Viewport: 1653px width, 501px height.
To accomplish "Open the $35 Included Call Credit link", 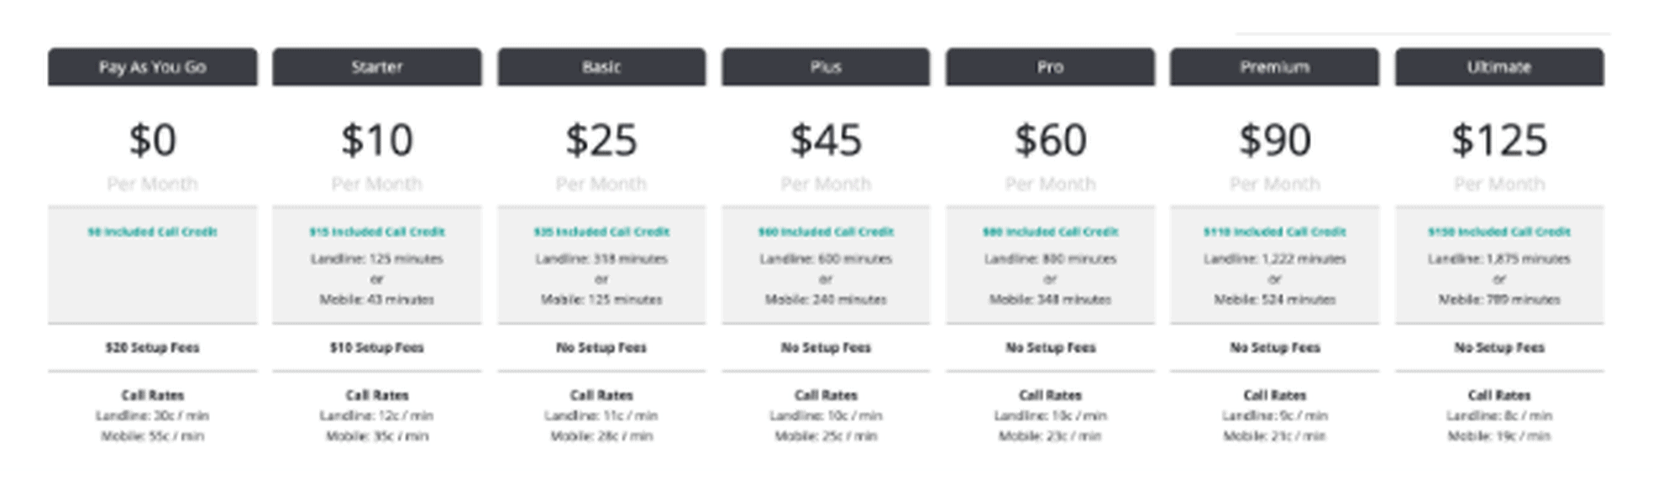I will pos(601,232).
